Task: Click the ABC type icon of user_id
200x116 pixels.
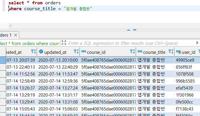Action: pos(178,52)
